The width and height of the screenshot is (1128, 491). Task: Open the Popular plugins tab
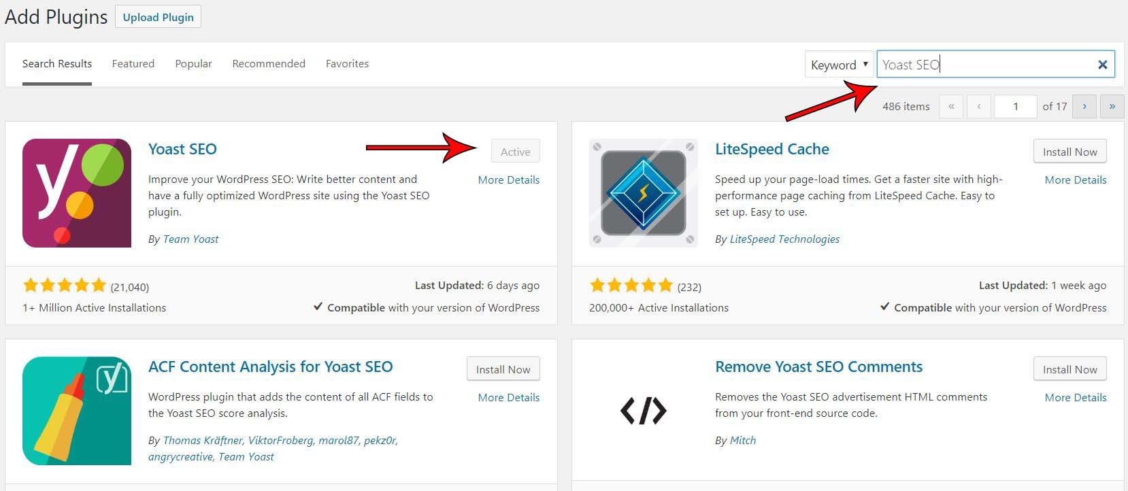tap(194, 64)
